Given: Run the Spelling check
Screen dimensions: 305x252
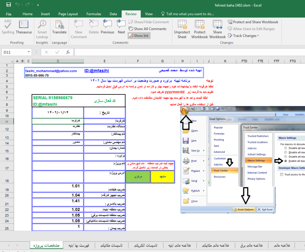Looking at the screenshot, I should [x=8, y=29].
